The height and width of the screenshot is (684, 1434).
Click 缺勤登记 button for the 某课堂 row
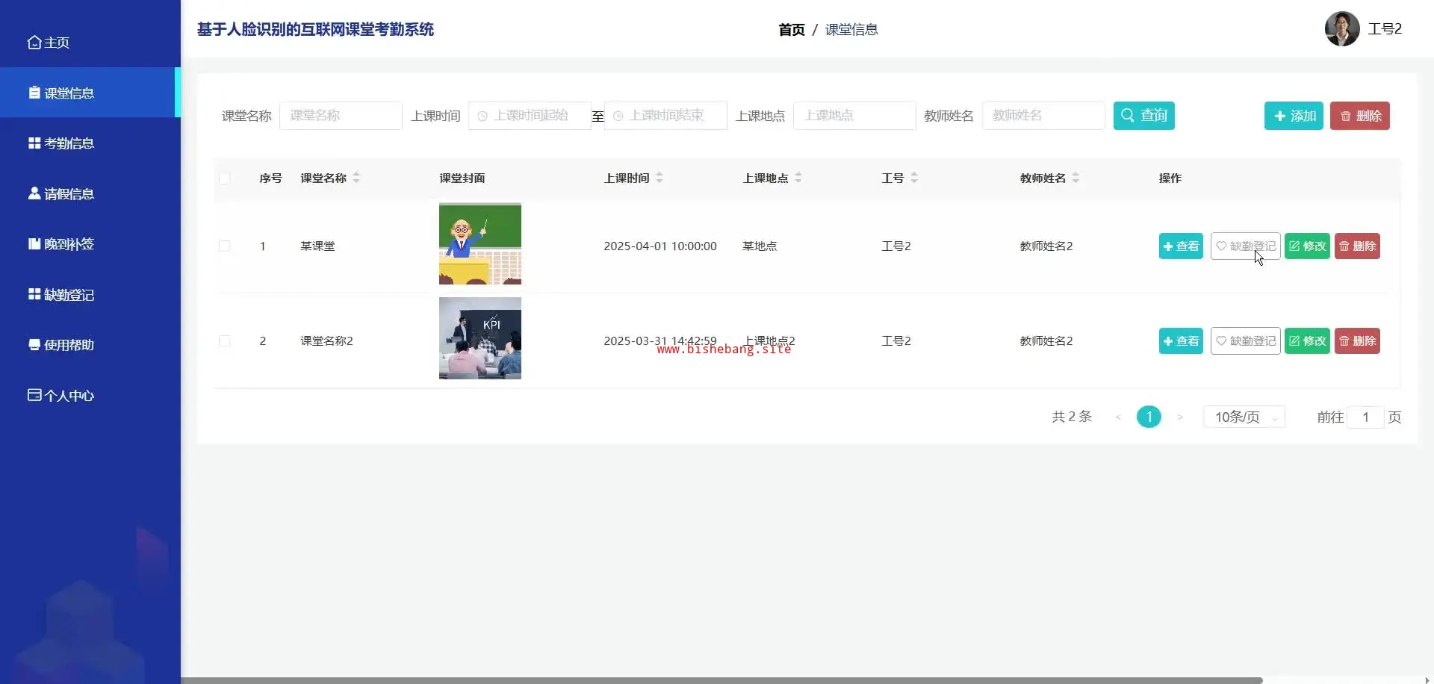point(1245,246)
